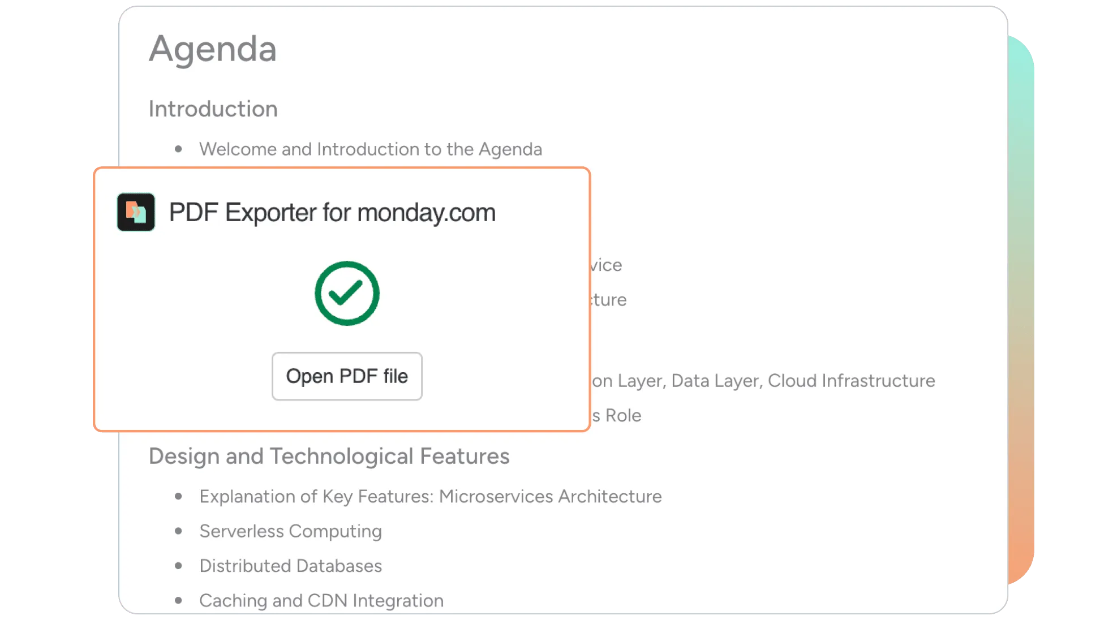Viewport: 1100px width, 620px height.
Task: Select the Introduction section heading
Action: pos(213,109)
